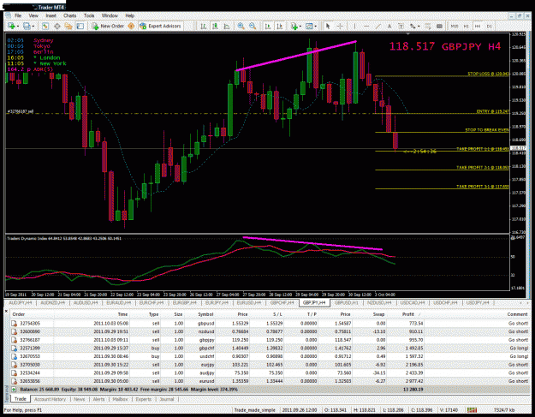Viewport: 535px width, 417px height.
Task: Open the News terminal tab
Action: 79,399
